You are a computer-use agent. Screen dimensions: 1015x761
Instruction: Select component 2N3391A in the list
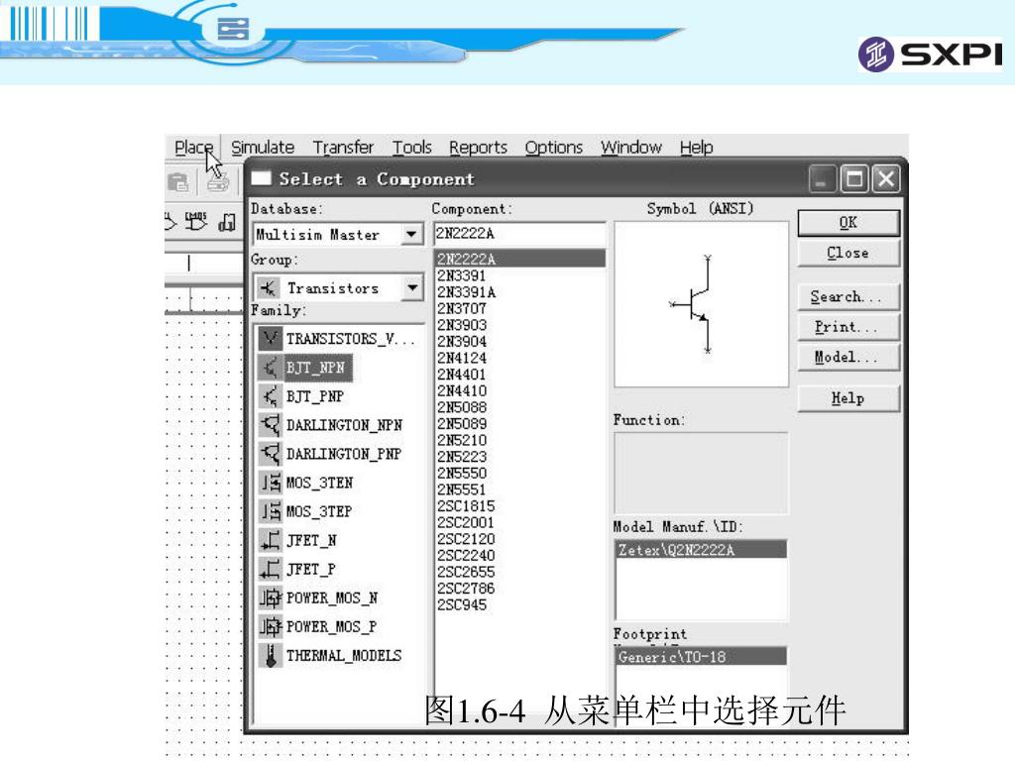pos(466,292)
